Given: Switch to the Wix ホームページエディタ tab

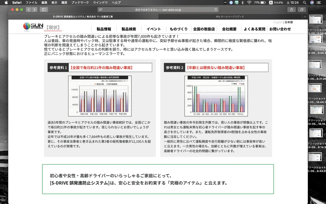Looking at the screenshot, I should 230,17.
